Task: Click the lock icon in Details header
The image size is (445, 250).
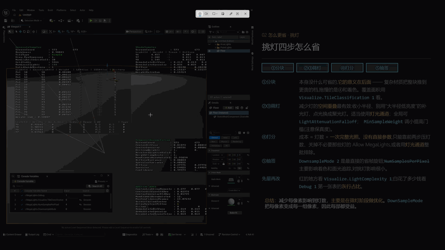Action: (247, 108)
